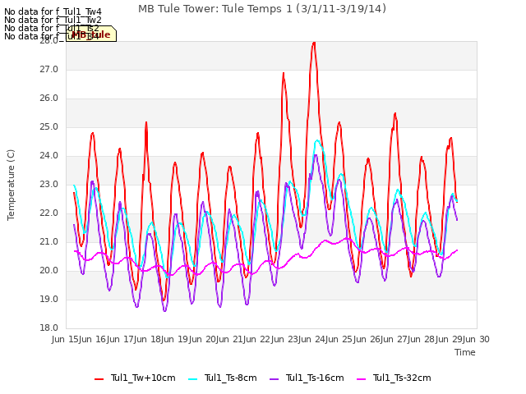
Task: Click the 'No data for f_Tul1_Tw2' message
Action: coord(53,20)
